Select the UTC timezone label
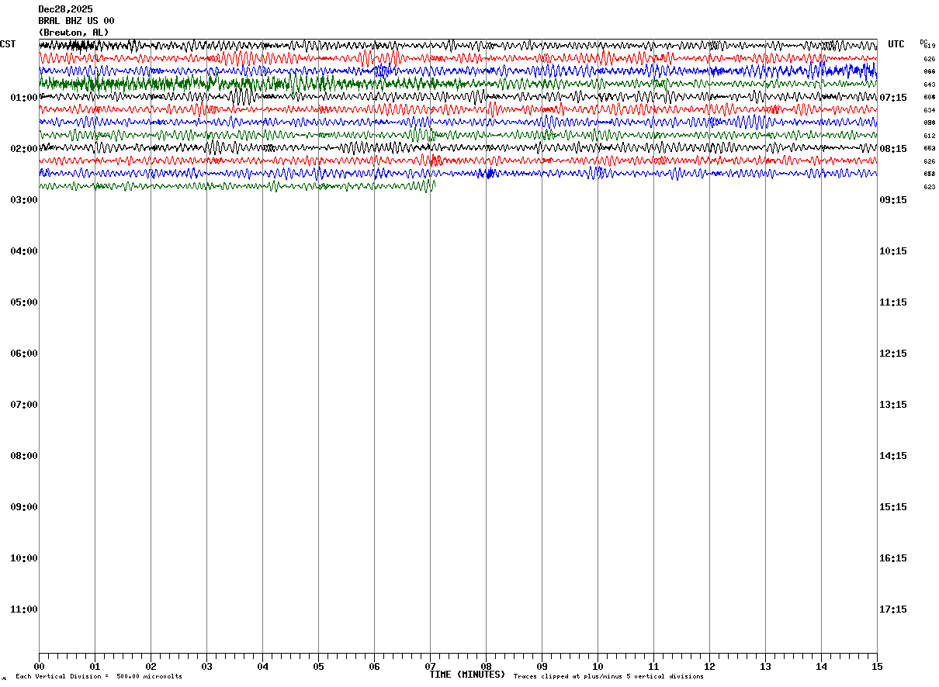This screenshot has height=687, width=939. coord(896,44)
